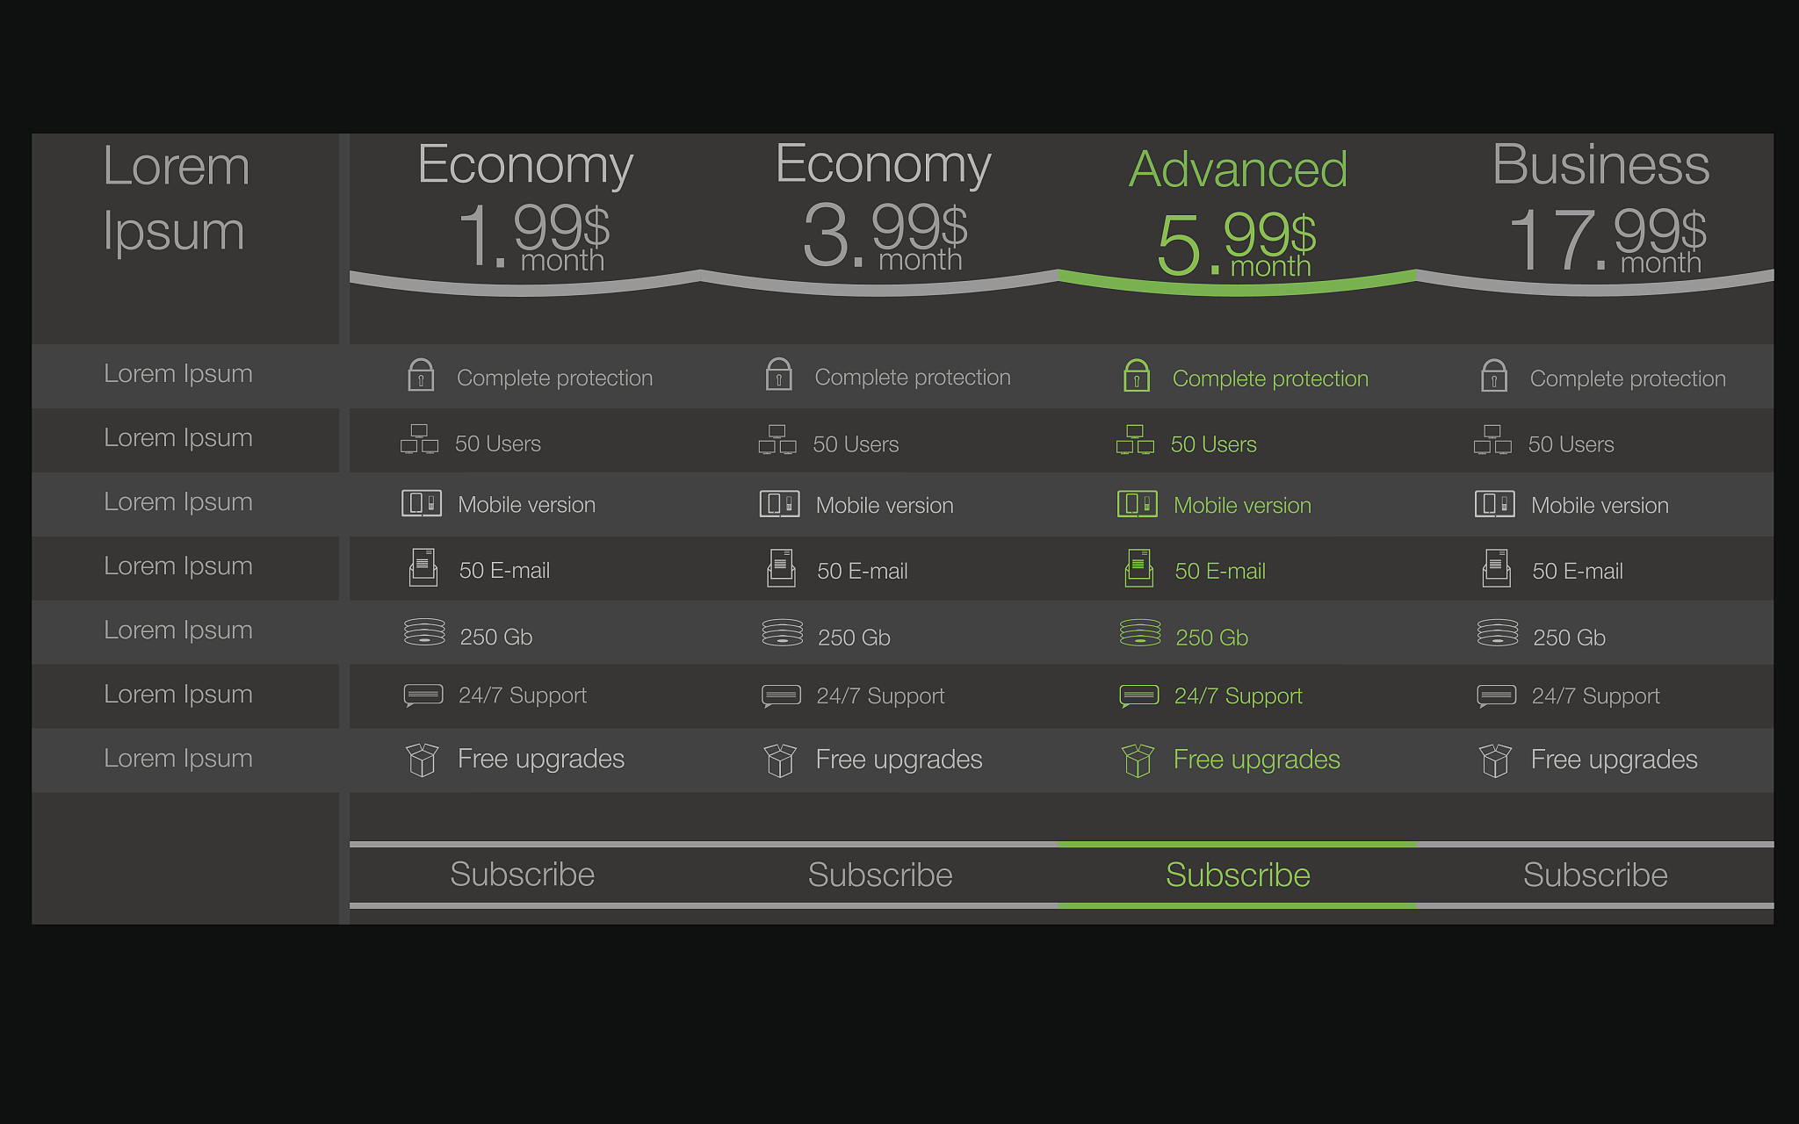Click the green e-mail document icon in Advanced
Screen dimensions: 1799x1124
point(1138,568)
